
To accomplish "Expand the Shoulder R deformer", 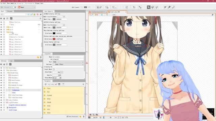I will coord(9,75).
